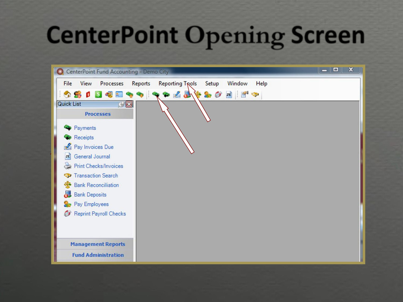403x302 pixels.
Task: Click the chart and coins toolbar icon
Action: 109,94
